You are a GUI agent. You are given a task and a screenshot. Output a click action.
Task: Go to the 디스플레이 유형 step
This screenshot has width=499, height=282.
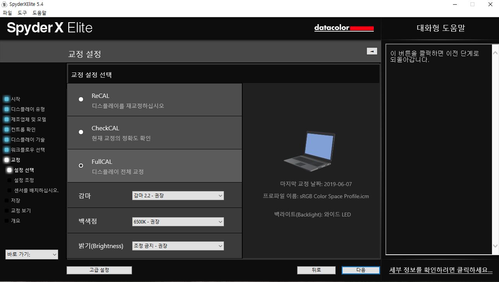click(24, 109)
